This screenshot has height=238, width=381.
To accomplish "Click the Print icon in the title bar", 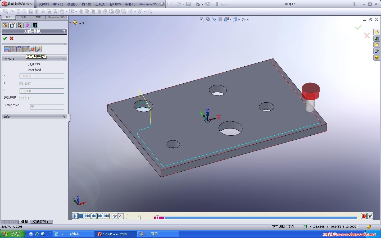I will [x=198, y=4].
